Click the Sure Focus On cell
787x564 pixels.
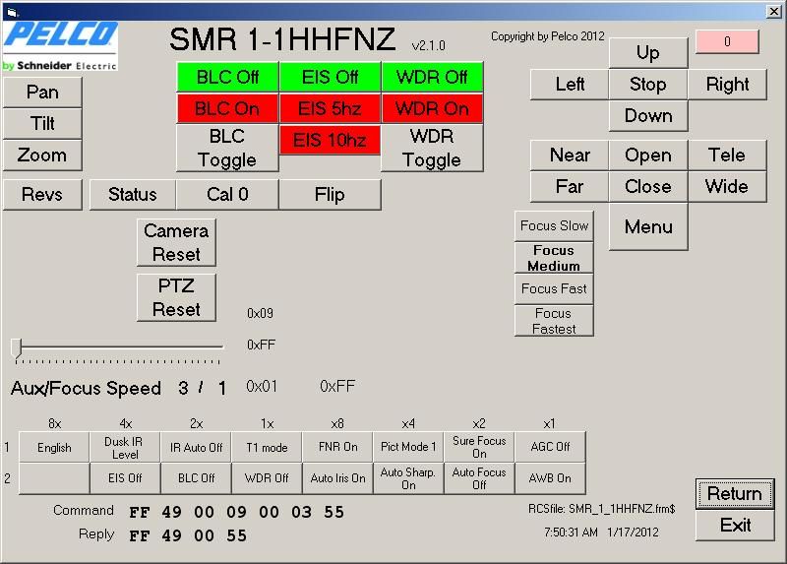[479, 448]
